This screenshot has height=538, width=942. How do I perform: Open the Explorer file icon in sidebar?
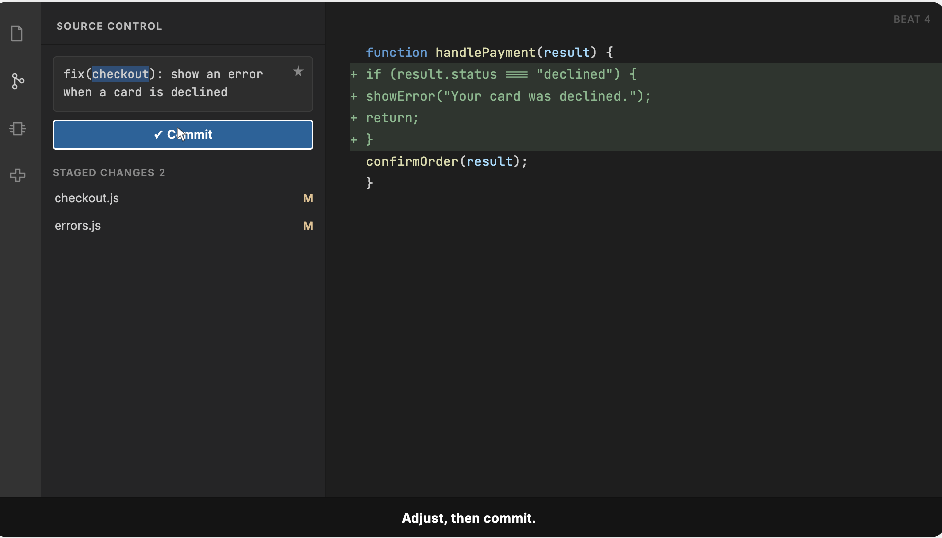(17, 34)
